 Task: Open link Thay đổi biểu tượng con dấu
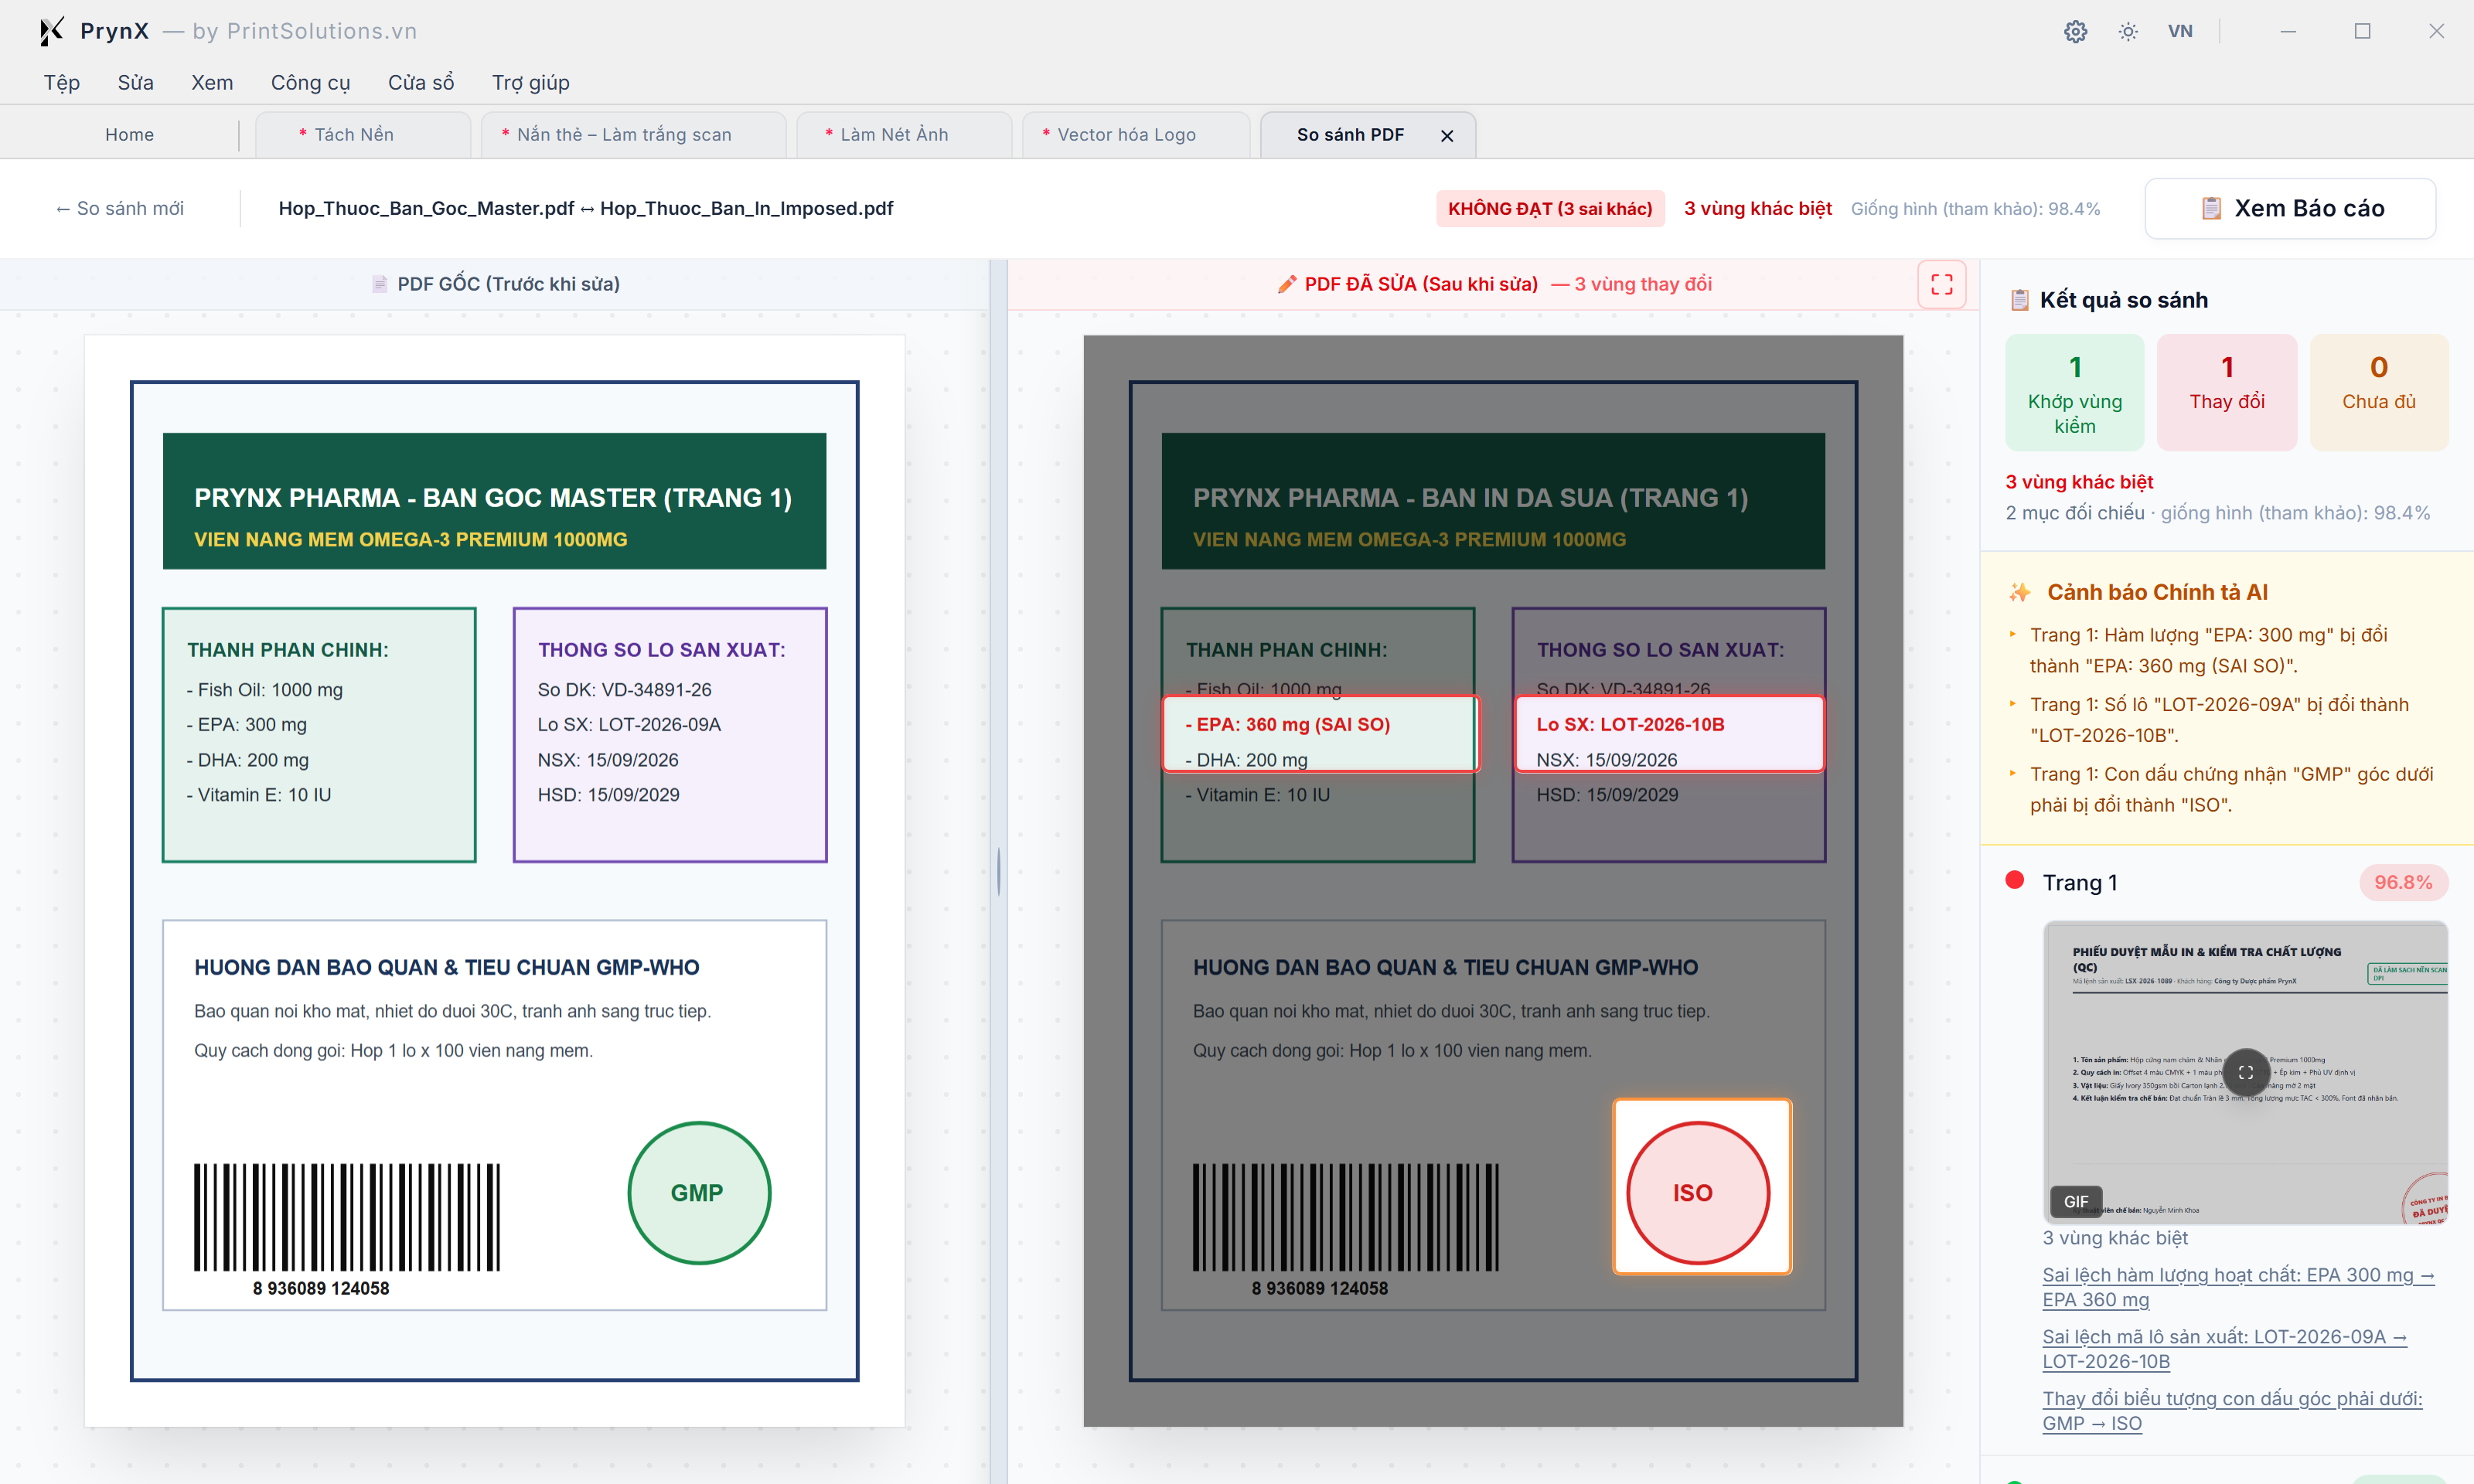[2232, 1411]
